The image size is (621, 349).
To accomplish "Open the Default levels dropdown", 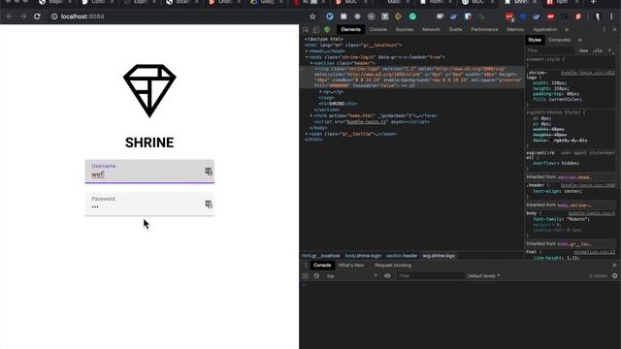I will [x=483, y=275].
